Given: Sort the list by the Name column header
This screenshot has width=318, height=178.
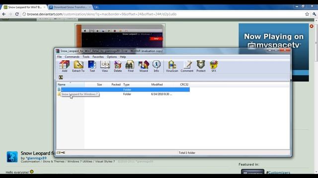Looking at the screenshot, I should (x=71, y=85).
